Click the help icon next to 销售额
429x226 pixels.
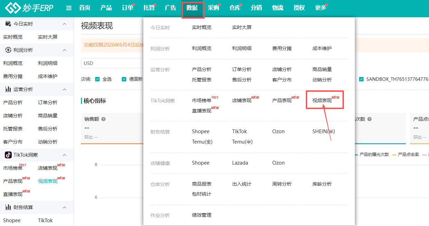coord(103,119)
